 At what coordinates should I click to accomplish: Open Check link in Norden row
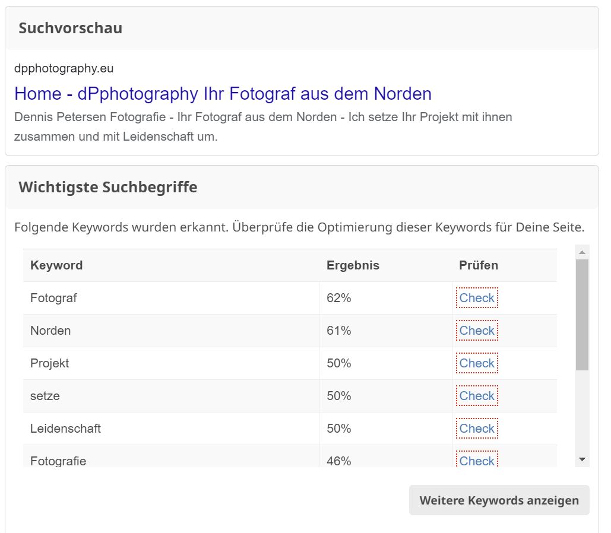[x=477, y=331]
